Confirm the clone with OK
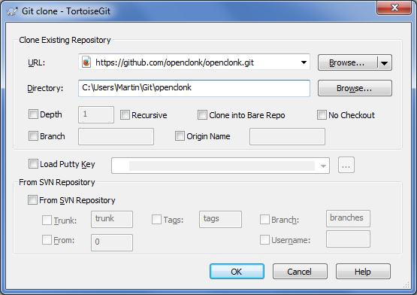The image size is (417, 295). coord(237,272)
